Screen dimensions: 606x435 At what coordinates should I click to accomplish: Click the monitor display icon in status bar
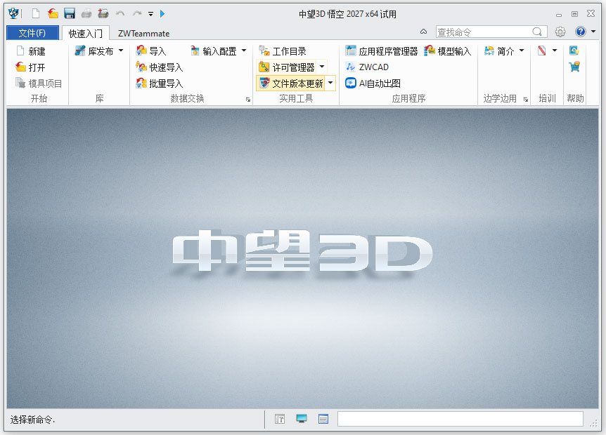302,419
